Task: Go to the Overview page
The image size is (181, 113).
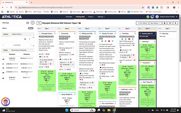Action: 69,17
